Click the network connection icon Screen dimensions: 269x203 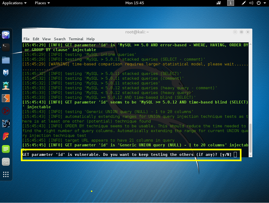[x=244, y=3]
